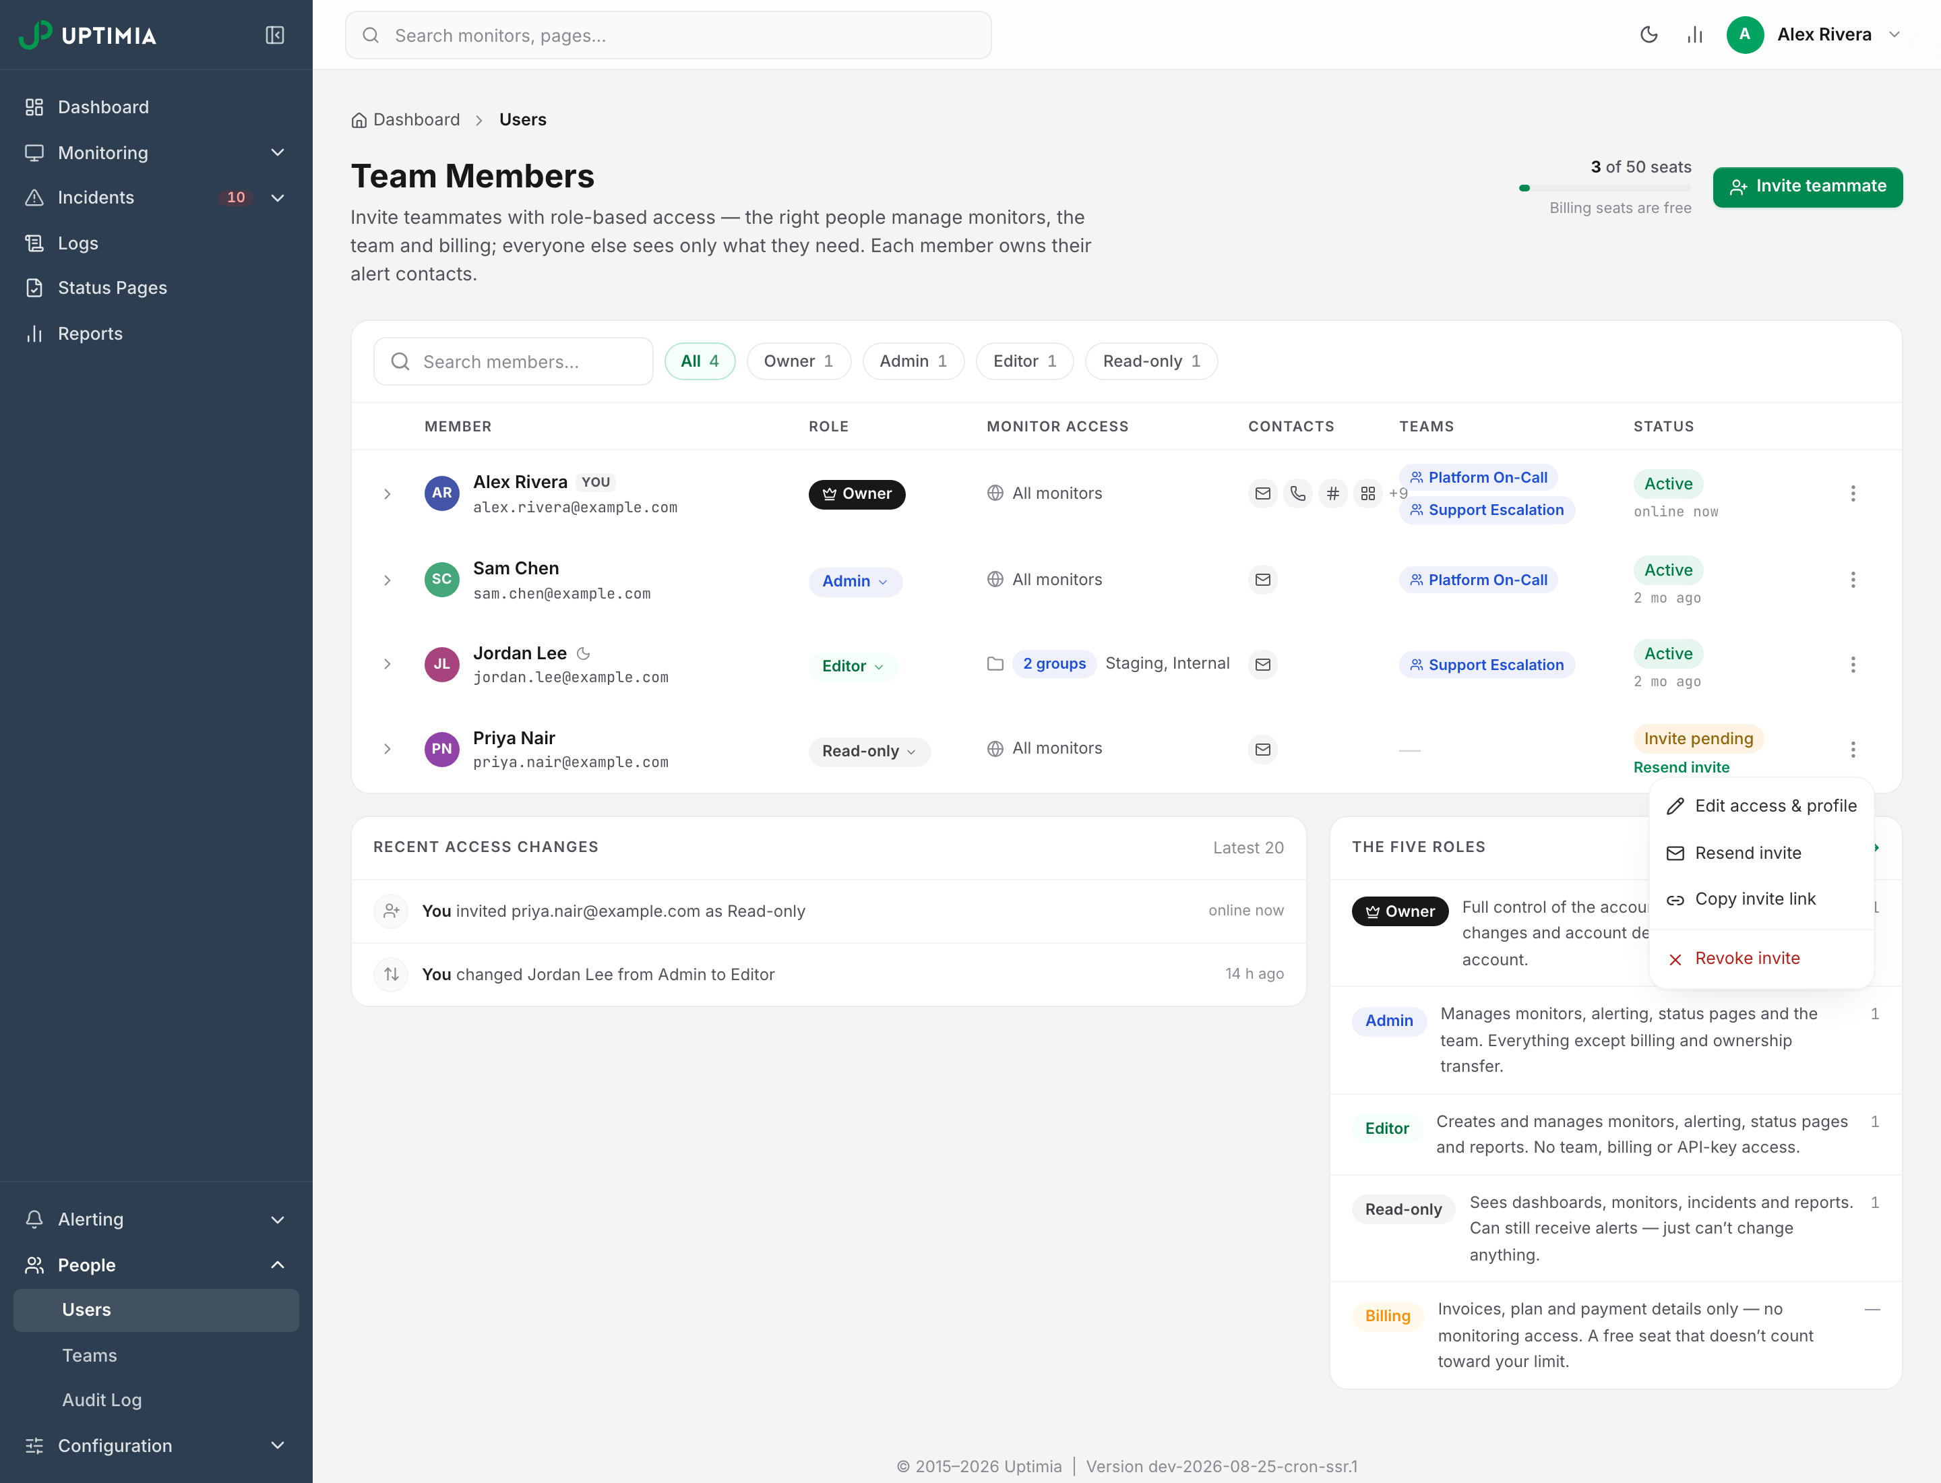Open Priya Nair's Read-only role dropdown

point(869,751)
